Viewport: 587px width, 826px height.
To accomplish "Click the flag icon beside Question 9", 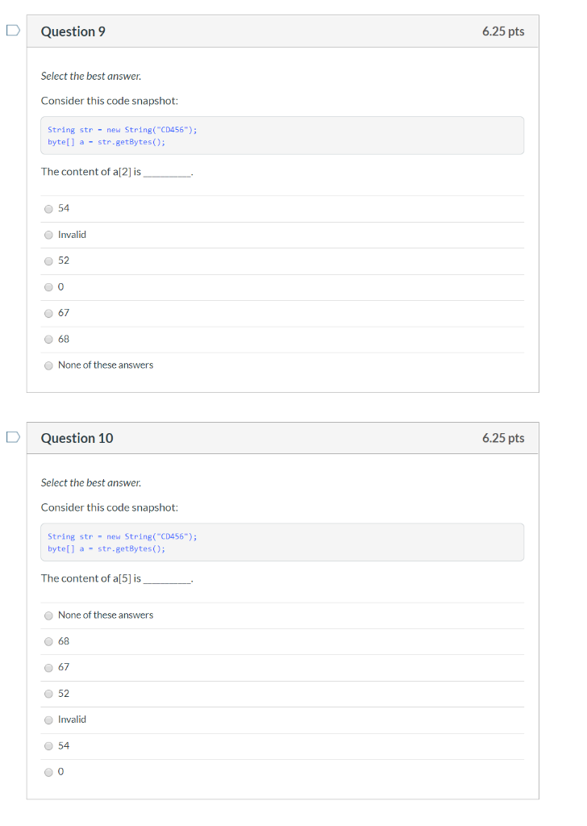I will [11, 28].
